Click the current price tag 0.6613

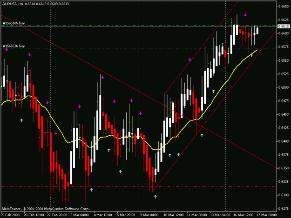(x=284, y=26)
